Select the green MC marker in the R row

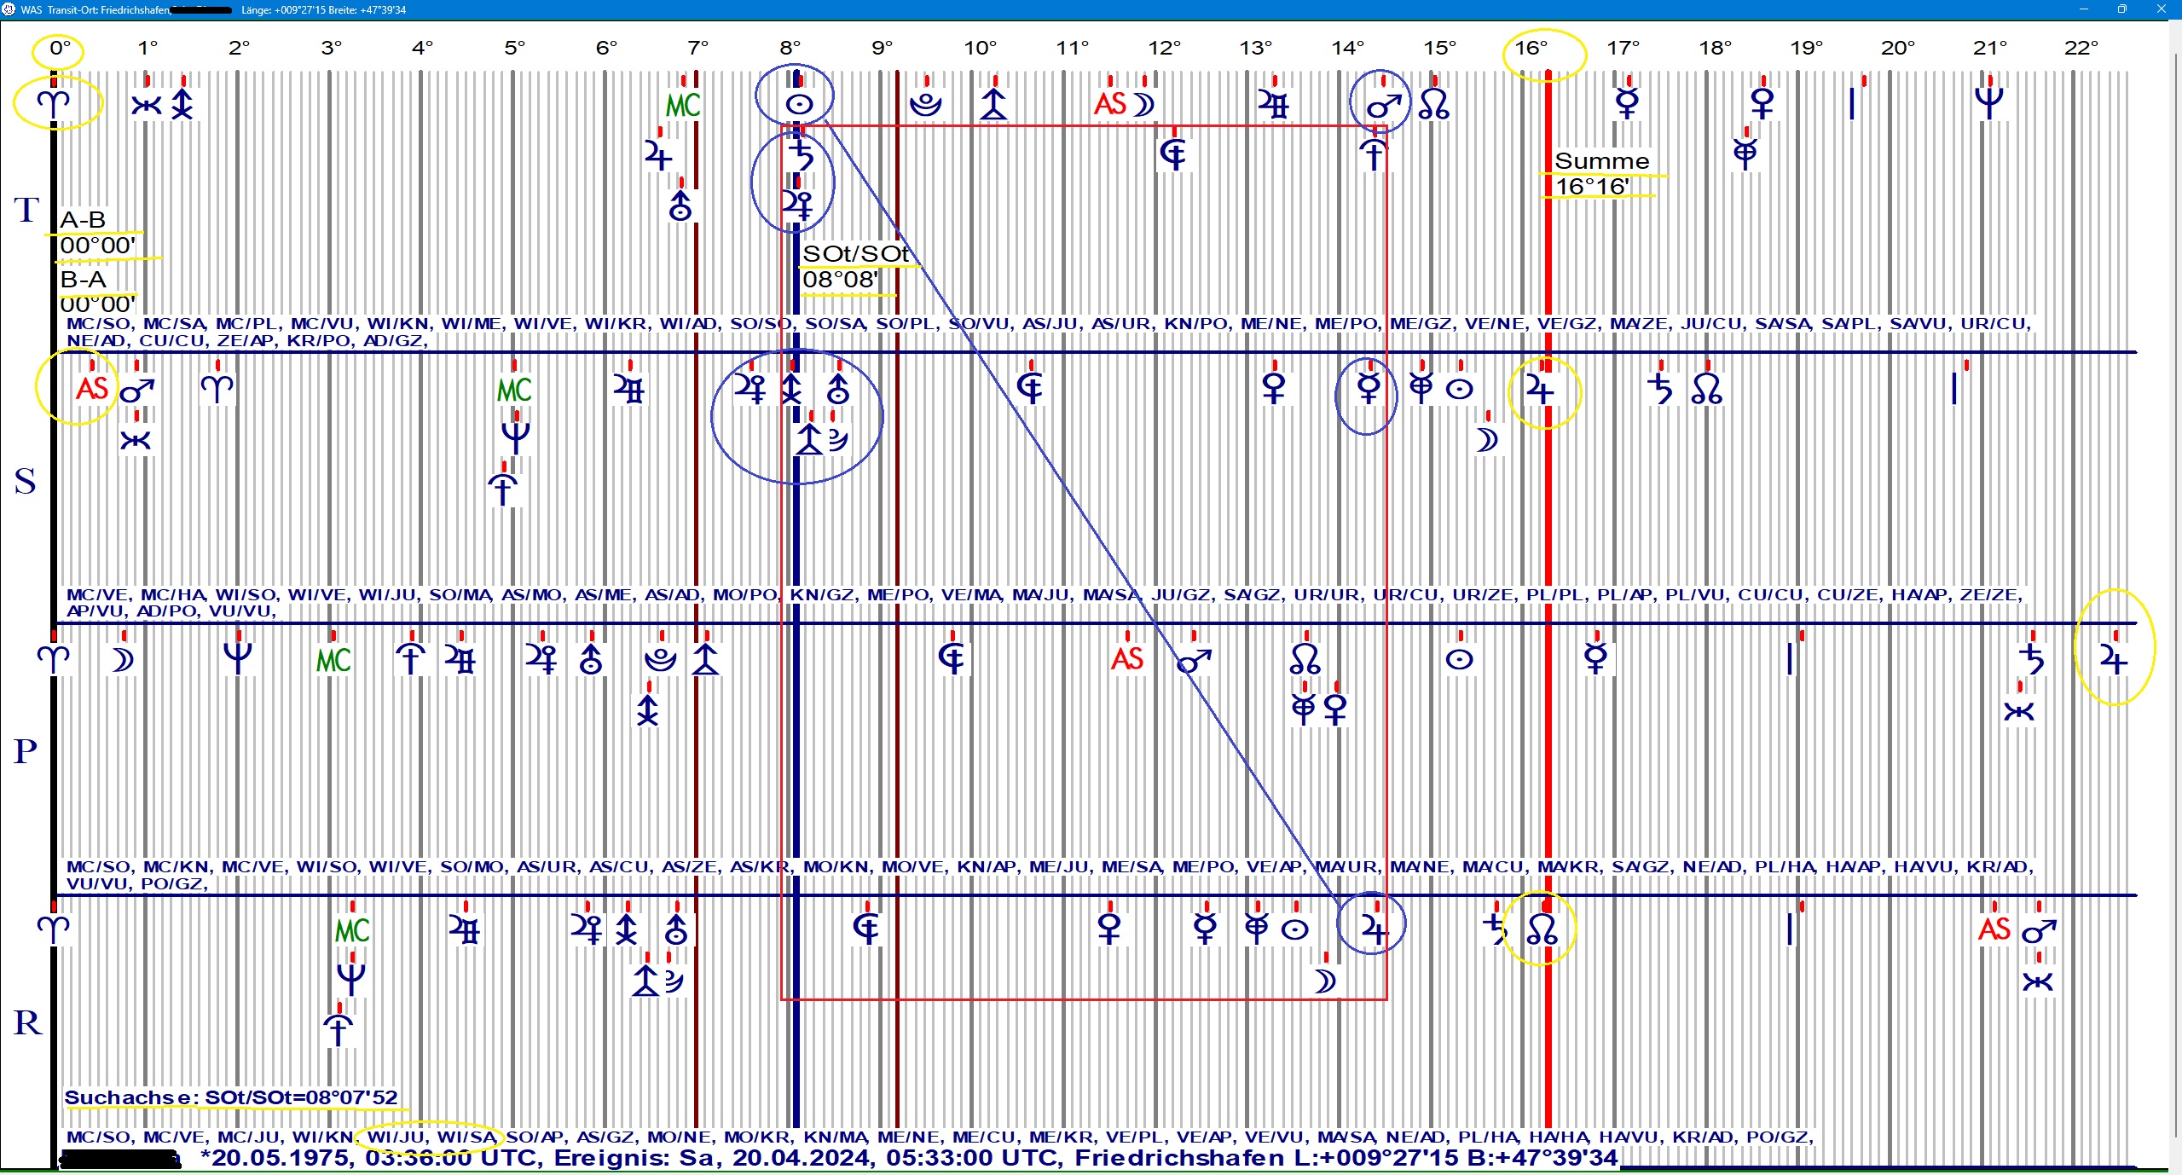pyautogui.click(x=352, y=930)
